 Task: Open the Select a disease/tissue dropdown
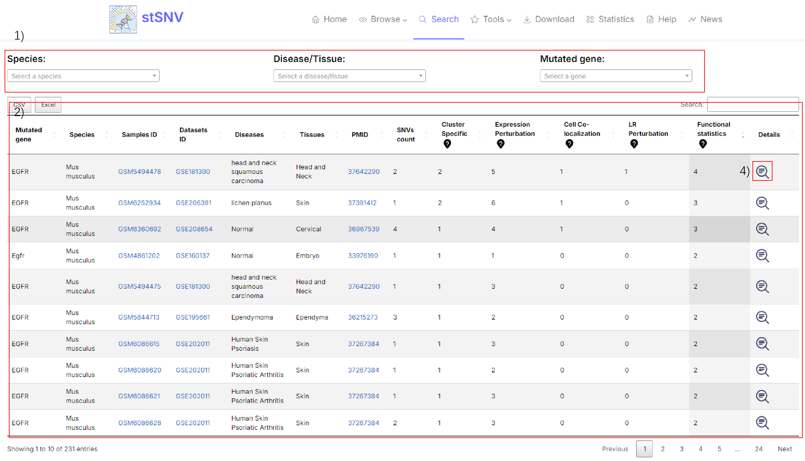pyautogui.click(x=349, y=76)
